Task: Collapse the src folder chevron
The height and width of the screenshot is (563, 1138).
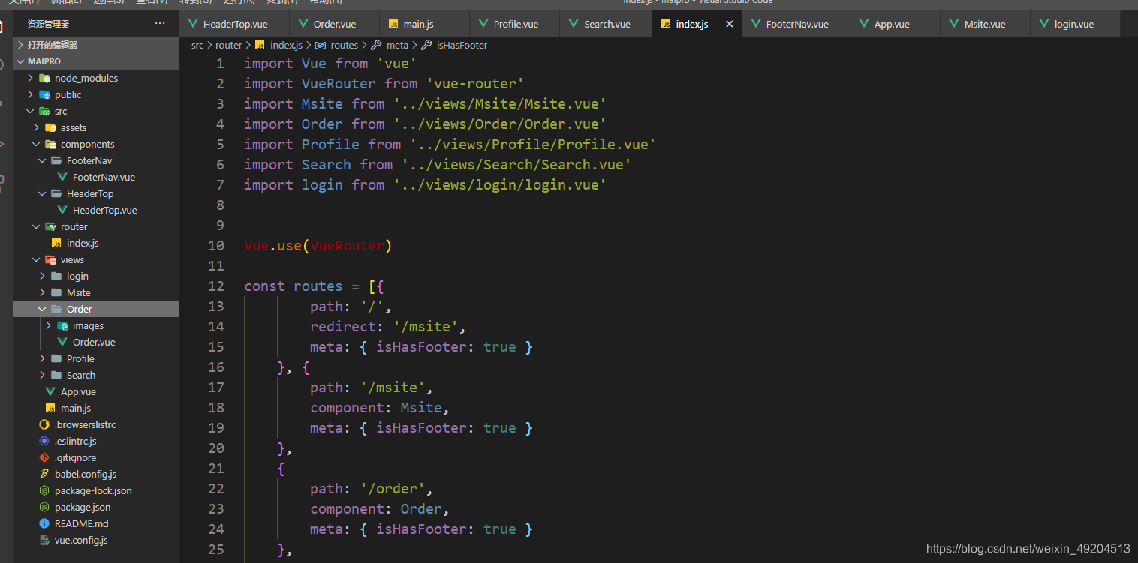Action: click(31, 111)
